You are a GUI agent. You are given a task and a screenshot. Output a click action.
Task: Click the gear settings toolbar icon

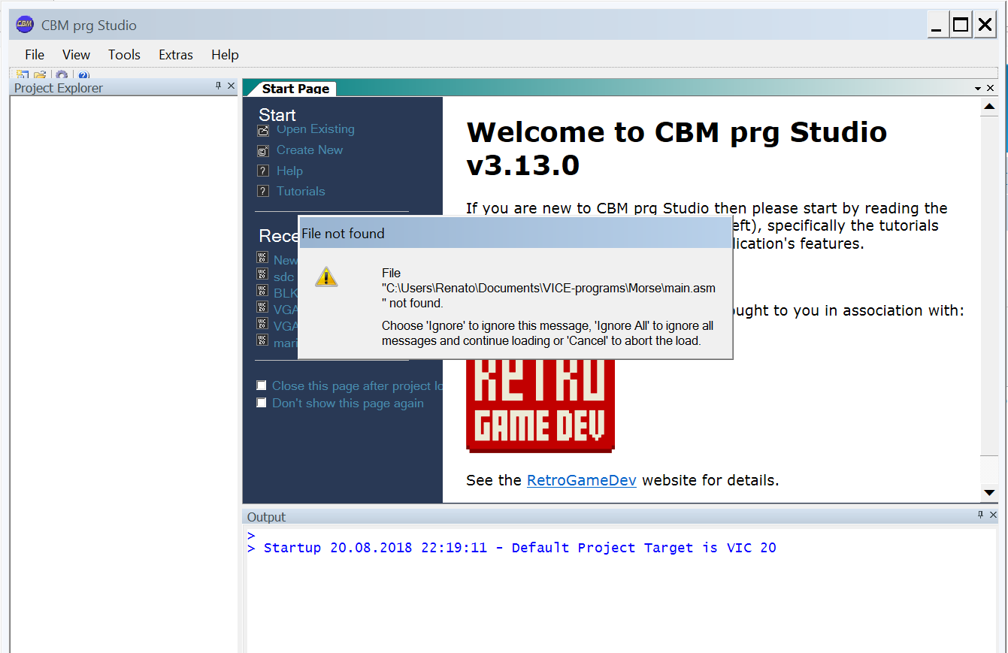pos(62,75)
